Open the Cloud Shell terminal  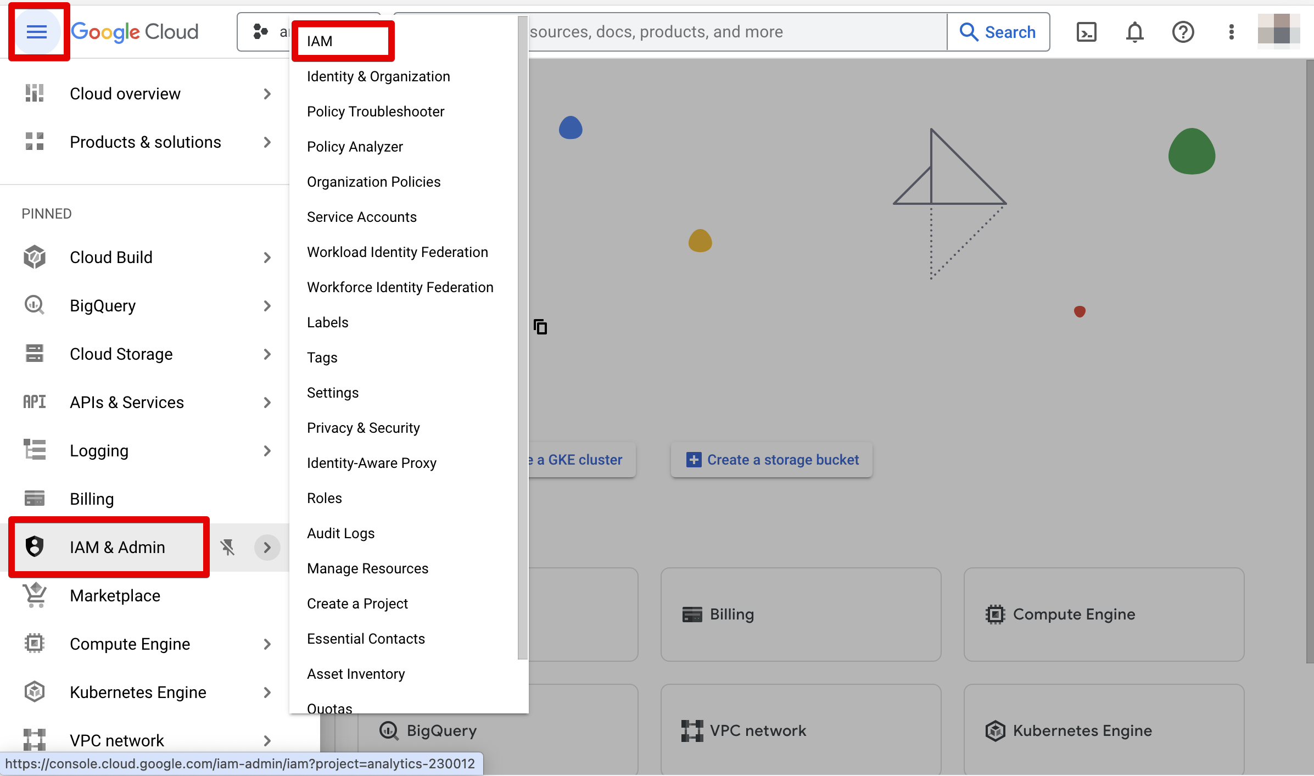click(1087, 32)
